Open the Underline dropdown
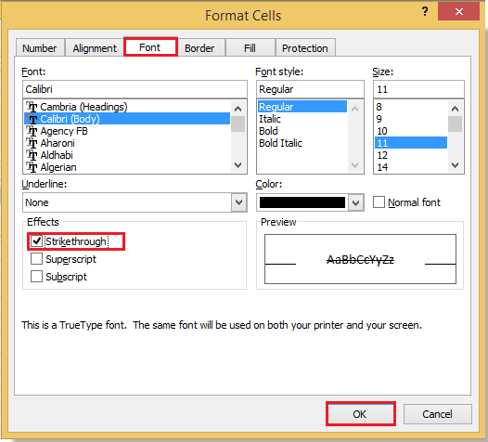The image size is (488, 442). 239,202
